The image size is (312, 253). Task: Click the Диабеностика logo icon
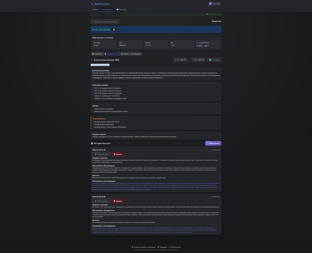point(92,4)
